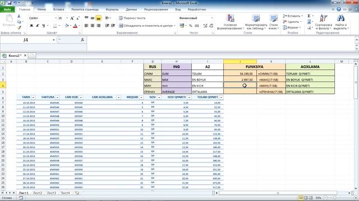This screenshot has height=201, width=359.
Task: Apply thousands separator 000 style
Action: tap(197, 26)
